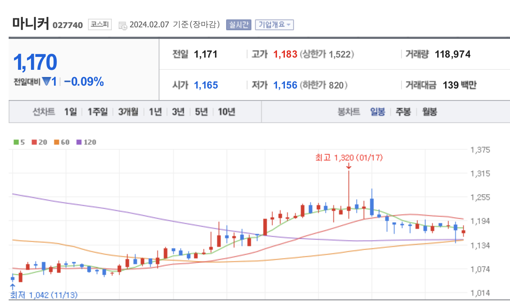Click the 거래대금 value 139 백만

460,85
